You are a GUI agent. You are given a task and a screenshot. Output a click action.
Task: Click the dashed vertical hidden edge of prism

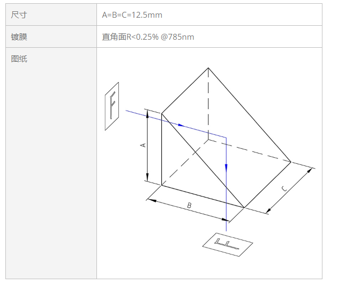point(208,104)
